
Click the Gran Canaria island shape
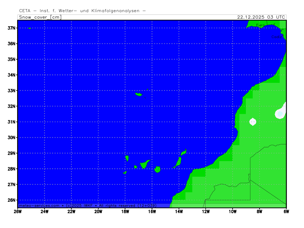coord(157,169)
